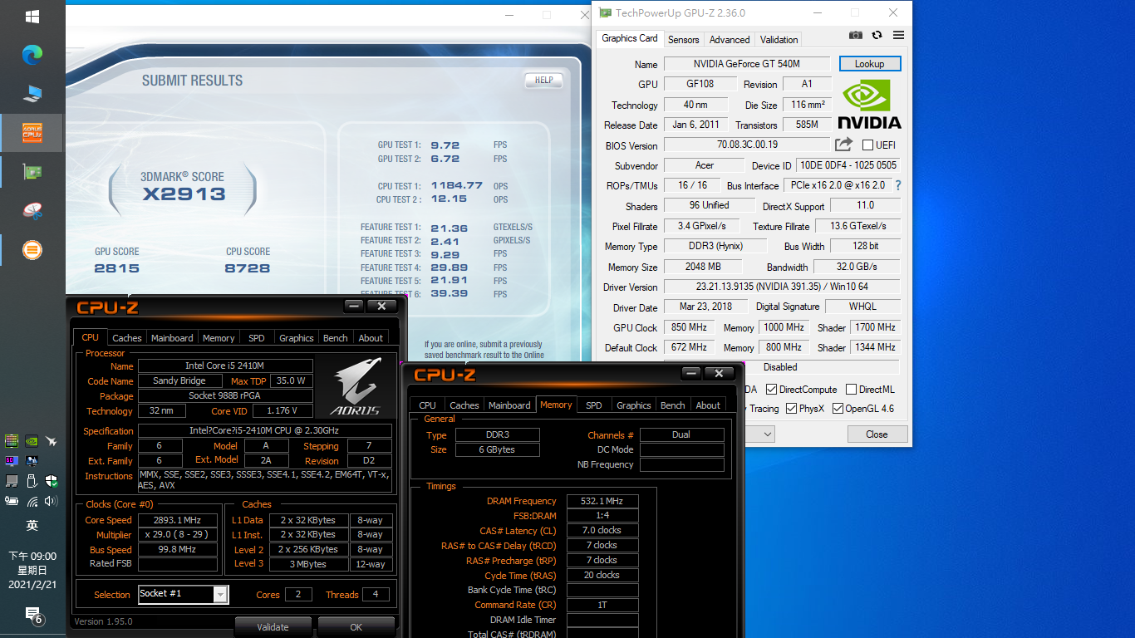Open the computer monitor taskbar icon
The width and height of the screenshot is (1135, 638).
click(x=32, y=93)
